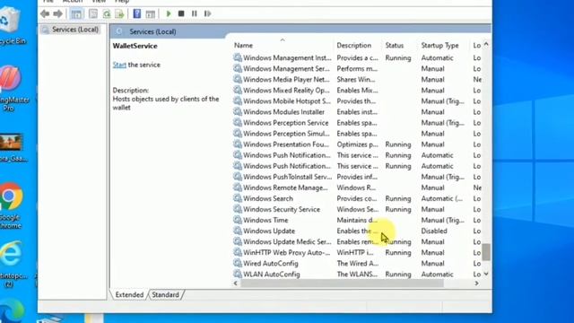Click the gear icon of Windows Perception Service
Viewport: 574px width, 323px height.
[x=238, y=123]
